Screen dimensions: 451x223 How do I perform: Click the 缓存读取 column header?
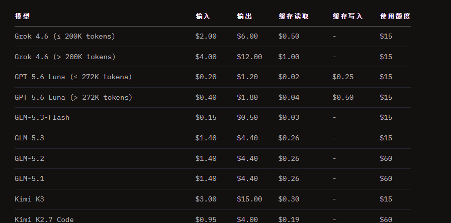[x=294, y=17]
